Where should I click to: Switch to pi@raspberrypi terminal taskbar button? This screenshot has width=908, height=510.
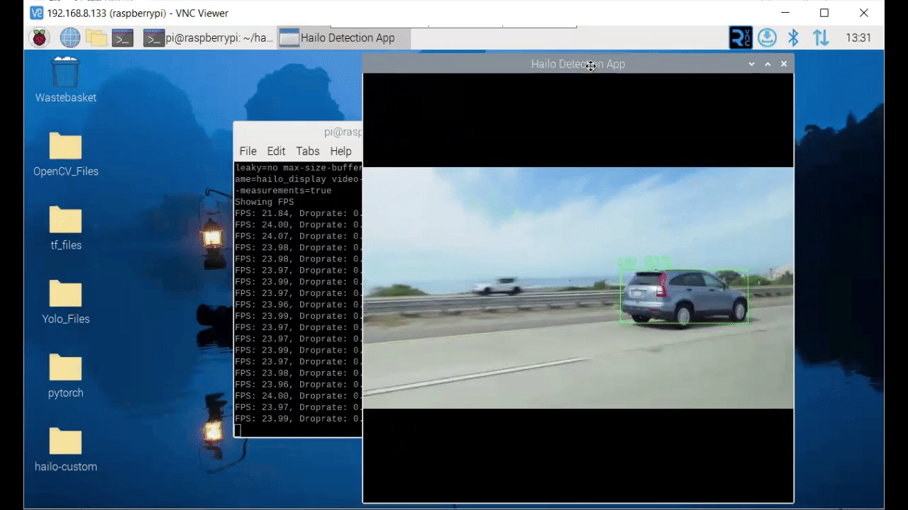click(208, 38)
